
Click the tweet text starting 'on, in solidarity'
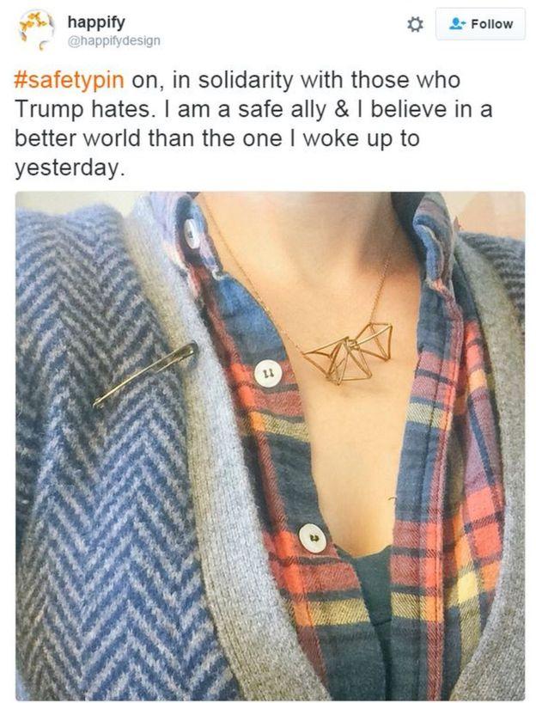[296, 80]
